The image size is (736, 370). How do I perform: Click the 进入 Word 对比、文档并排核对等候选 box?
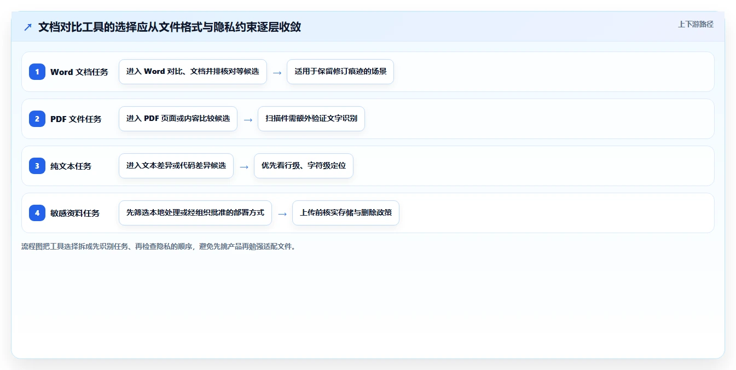[193, 72]
